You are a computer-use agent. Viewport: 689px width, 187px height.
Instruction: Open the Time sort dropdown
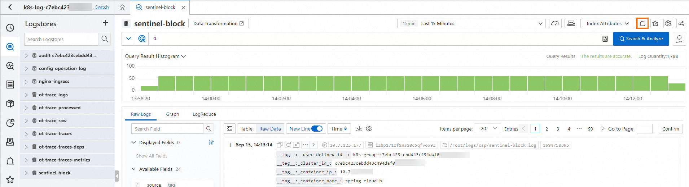[339, 129]
